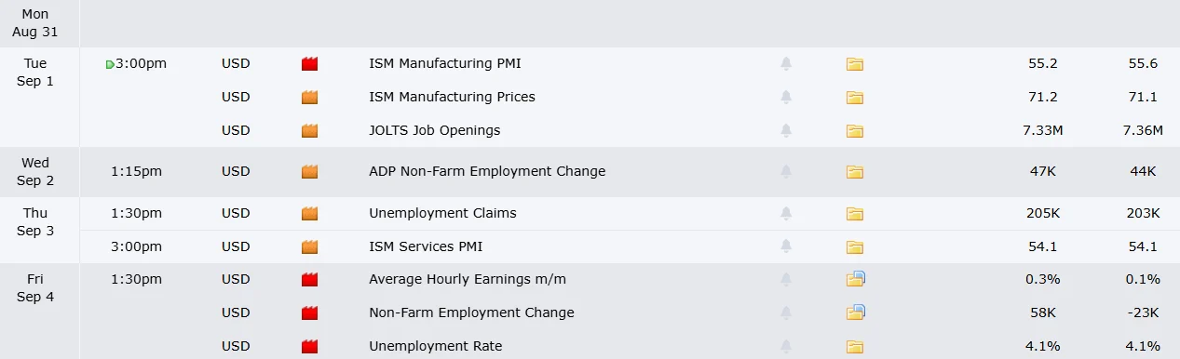Expand the ADP Non-Farm Employment Change row
1180x359 pixels.
tap(630, 171)
